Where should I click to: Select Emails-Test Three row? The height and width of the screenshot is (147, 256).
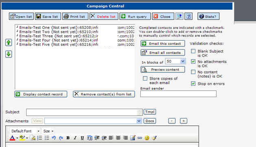[75, 36]
